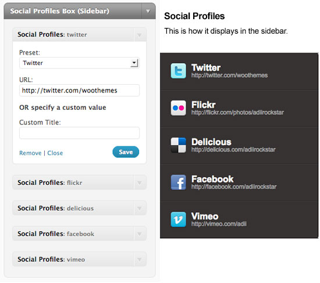This screenshot has height=283, width=320.
Task: Click the Flickr dots icon
Action: click(178, 108)
